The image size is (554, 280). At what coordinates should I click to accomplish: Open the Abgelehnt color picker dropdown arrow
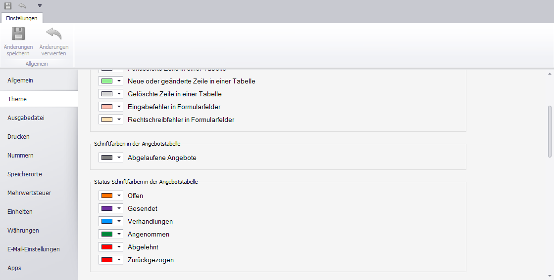click(119, 247)
